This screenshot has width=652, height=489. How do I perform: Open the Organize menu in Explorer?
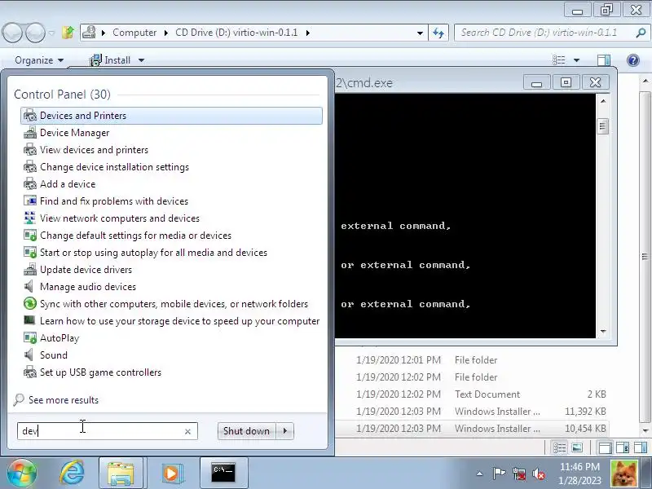(x=39, y=60)
